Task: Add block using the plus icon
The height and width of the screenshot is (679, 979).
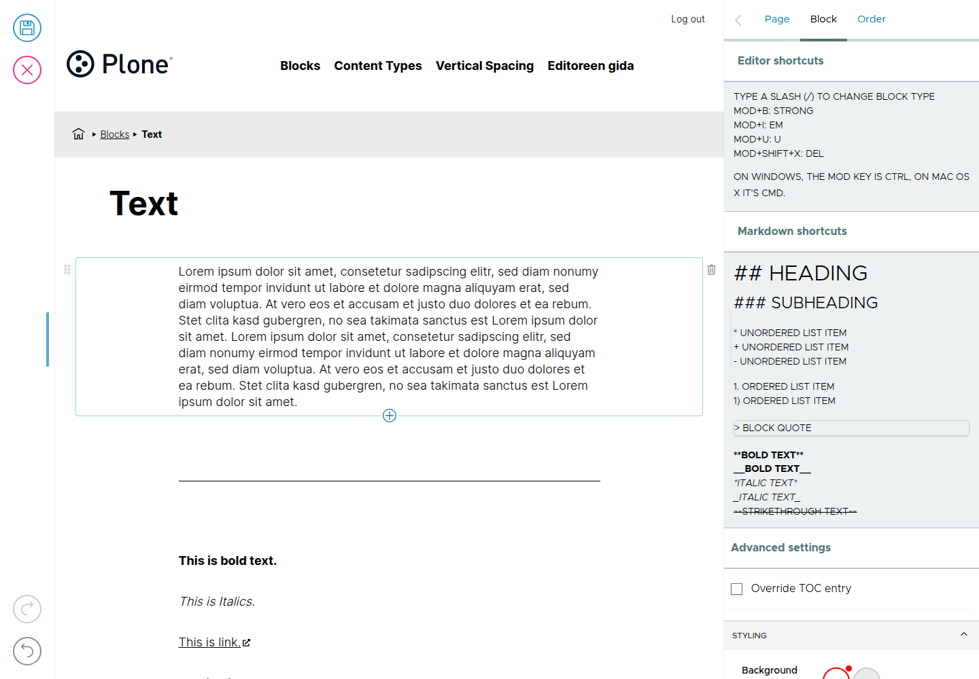Action: (390, 416)
